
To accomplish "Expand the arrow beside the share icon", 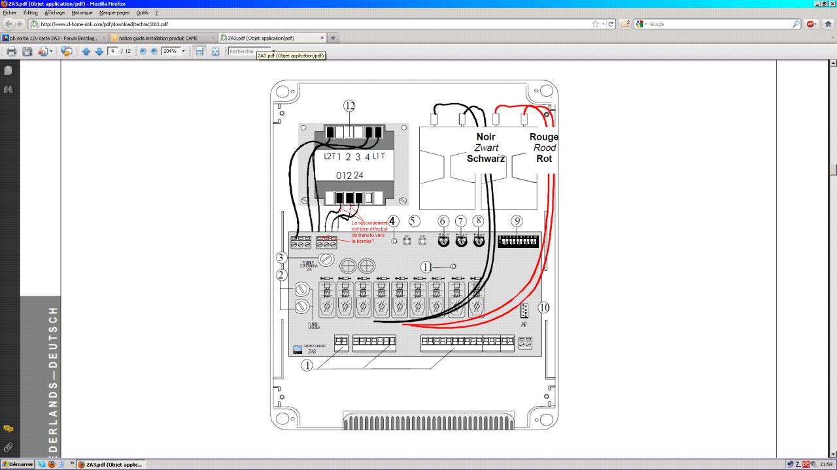I will (x=51, y=51).
